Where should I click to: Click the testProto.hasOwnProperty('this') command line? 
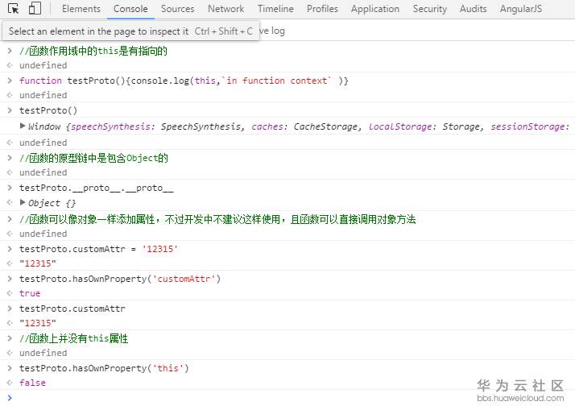pos(104,368)
